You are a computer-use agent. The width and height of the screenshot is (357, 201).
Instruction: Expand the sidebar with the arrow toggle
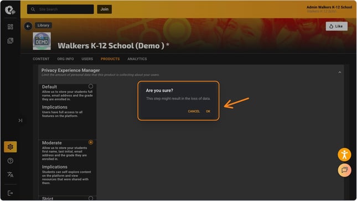click(x=20, y=120)
